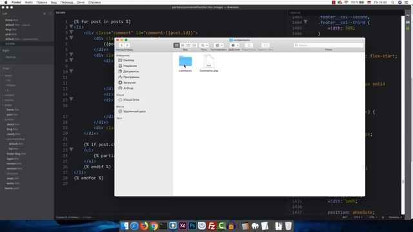Click the Brackets live preview lightning icon
This screenshot has height=232, width=413.
[x=408, y=15]
